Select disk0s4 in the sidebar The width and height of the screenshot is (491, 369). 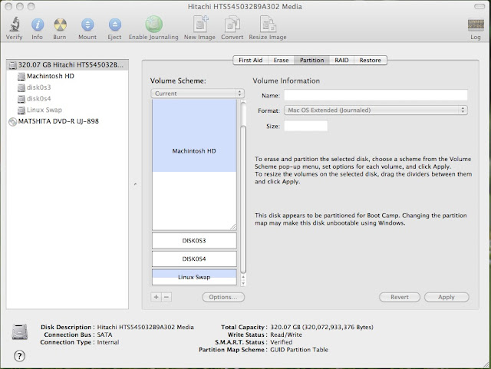[68, 99]
